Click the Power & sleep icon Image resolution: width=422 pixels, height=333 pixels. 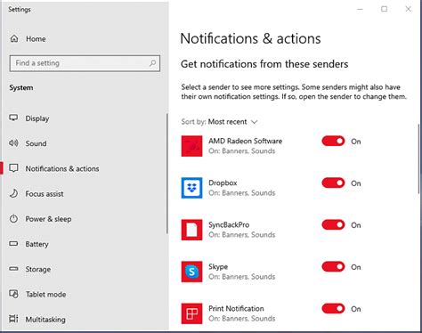[13, 219]
